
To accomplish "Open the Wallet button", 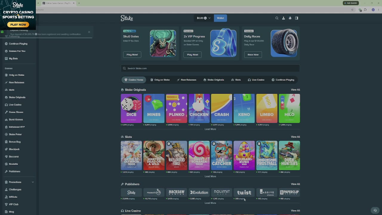I will (x=221, y=18).
